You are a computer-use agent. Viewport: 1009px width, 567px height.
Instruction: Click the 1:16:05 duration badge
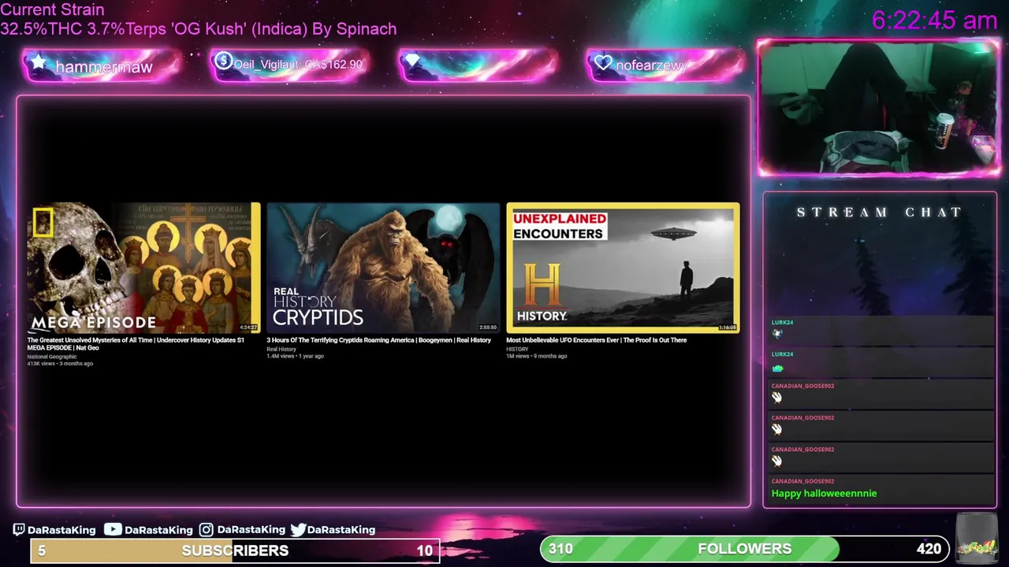(x=727, y=327)
